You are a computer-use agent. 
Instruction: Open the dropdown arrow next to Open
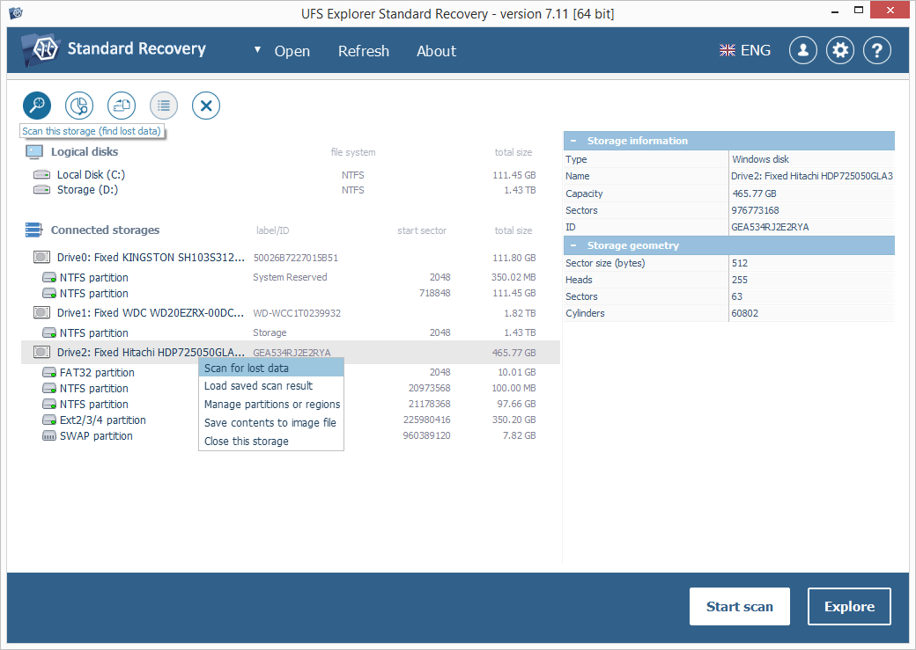click(257, 49)
